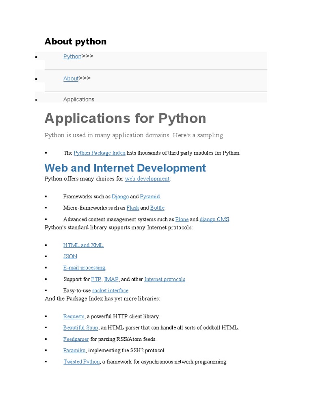Open the JSON link
This screenshot has width=312, height=416.
[x=70, y=257]
